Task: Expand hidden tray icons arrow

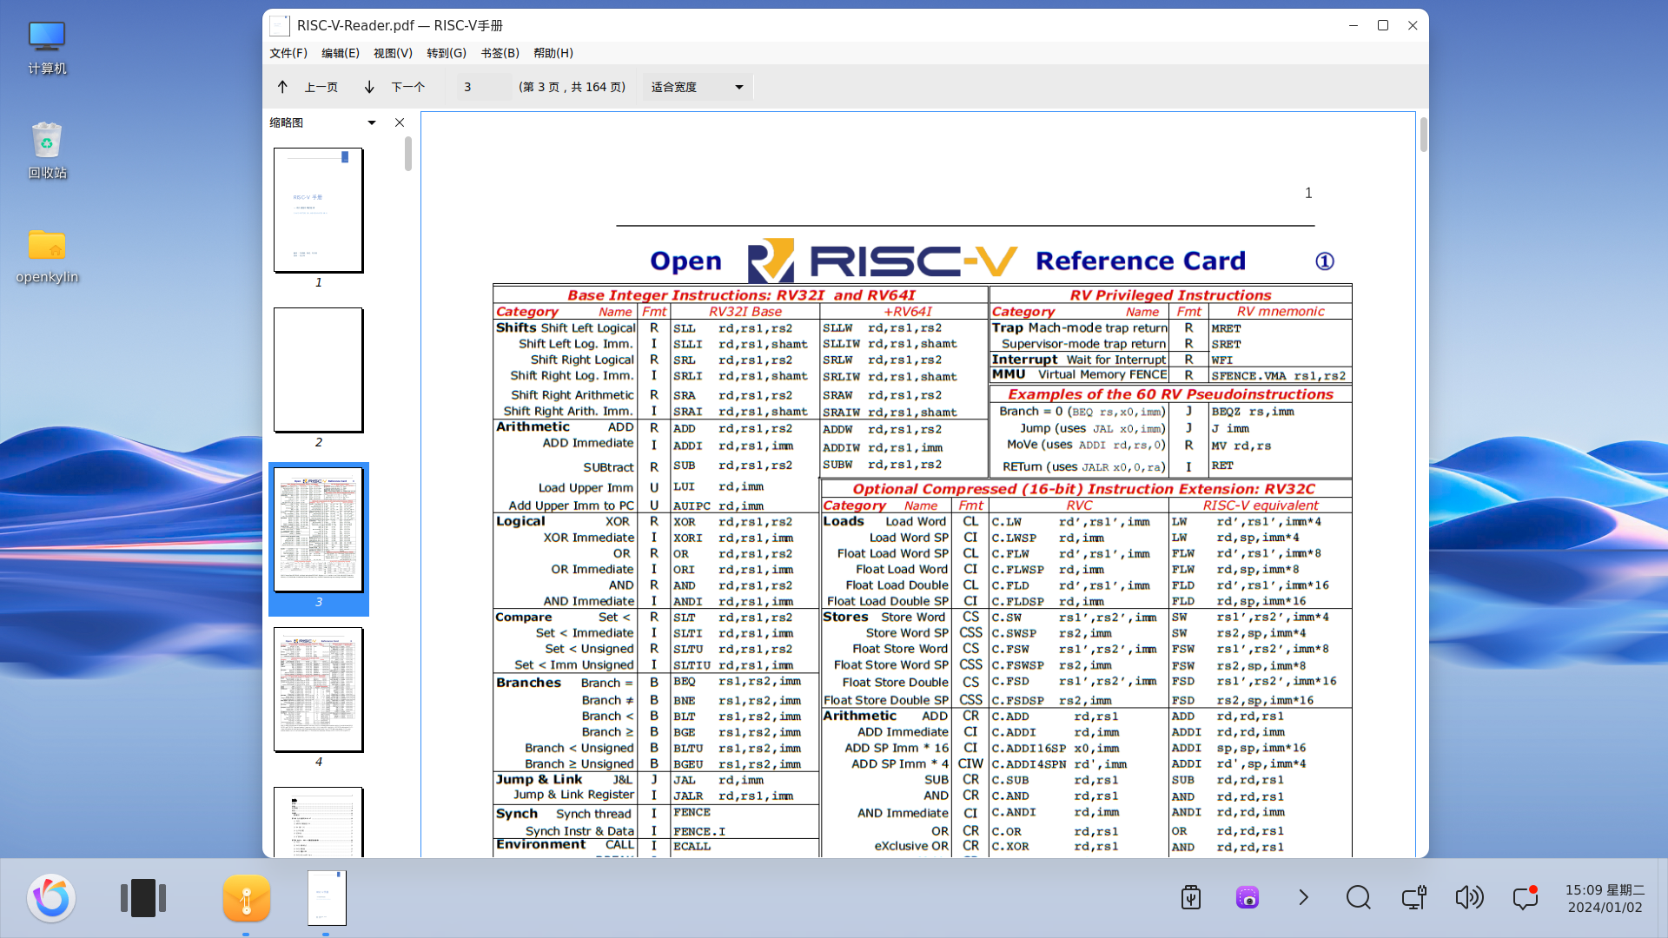Action: [1303, 897]
